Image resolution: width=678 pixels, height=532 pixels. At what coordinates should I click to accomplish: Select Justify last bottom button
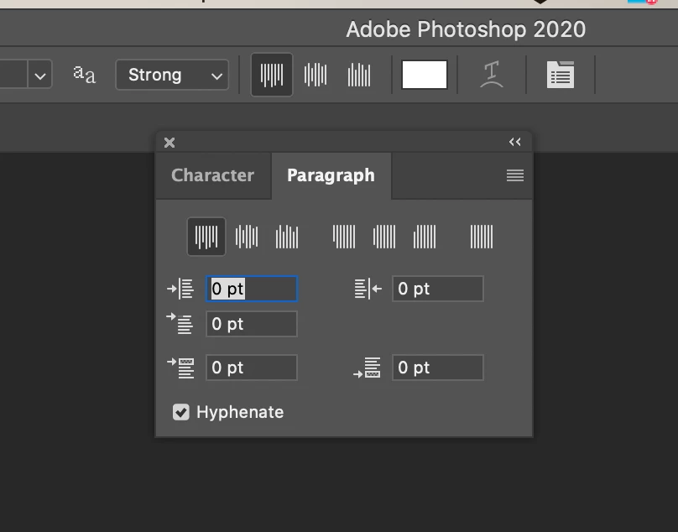[x=425, y=237]
